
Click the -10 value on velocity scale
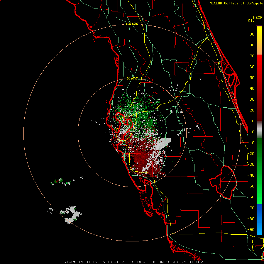[x=251, y=143]
